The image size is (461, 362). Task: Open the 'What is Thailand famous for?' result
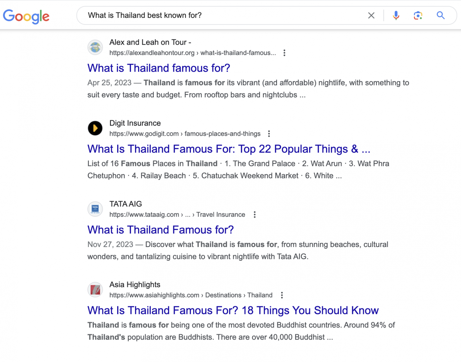[158, 68]
